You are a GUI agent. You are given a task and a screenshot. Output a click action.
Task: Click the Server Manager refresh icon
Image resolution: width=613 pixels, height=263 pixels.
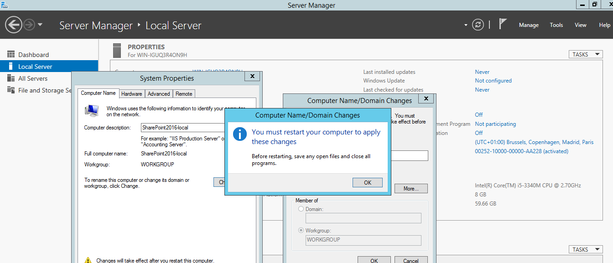pos(478,25)
